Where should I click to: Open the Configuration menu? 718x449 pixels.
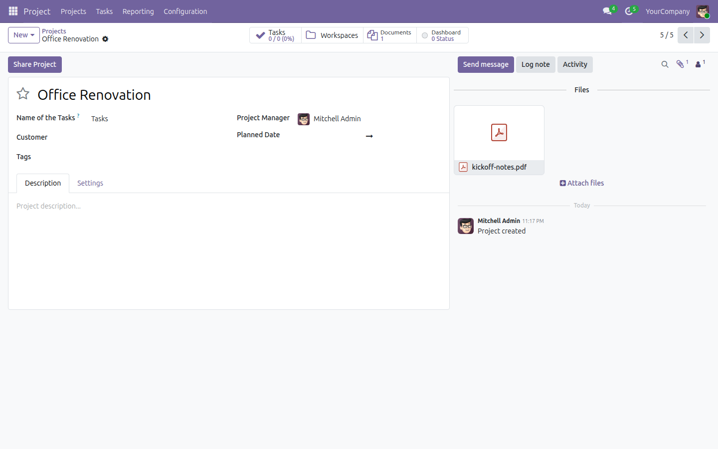(185, 11)
